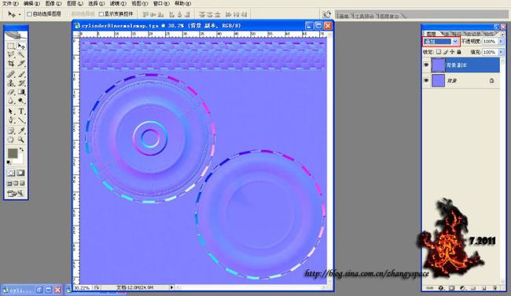Select the Healing Brush tool
Viewport: 511px width, 296px height.
(x=11, y=75)
